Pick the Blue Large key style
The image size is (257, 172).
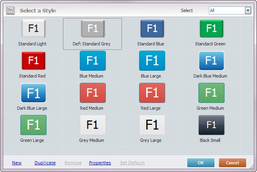click(152, 61)
